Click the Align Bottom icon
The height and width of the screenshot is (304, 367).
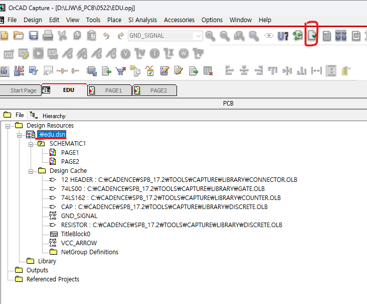click(x=302, y=71)
